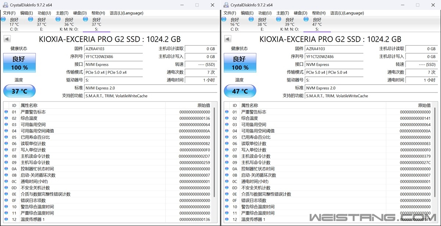Click the previous disk arrow in the right window
Screen dimensions: 441x226
point(227,39)
